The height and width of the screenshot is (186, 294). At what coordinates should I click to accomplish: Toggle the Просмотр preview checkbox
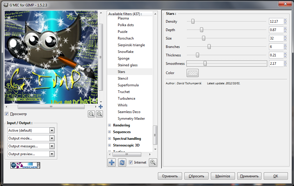click(7, 114)
